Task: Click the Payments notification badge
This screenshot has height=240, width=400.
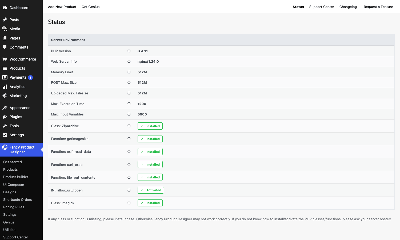Action: coord(30,78)
